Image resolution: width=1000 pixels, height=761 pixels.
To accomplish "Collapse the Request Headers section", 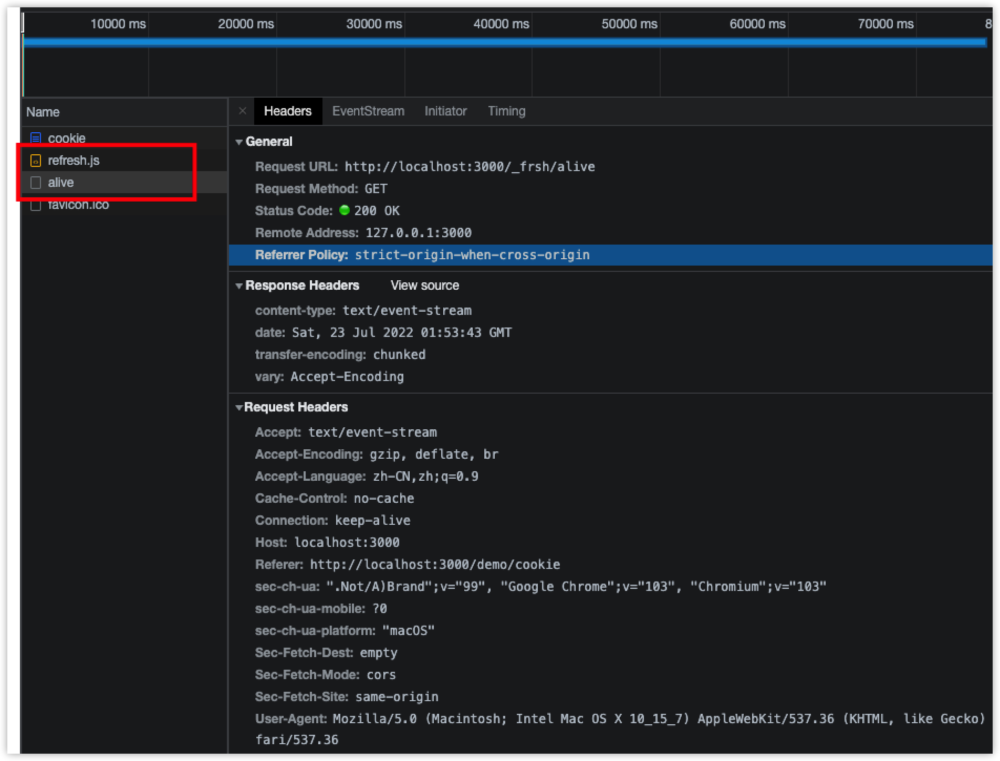I will click(x=239, y=407).
